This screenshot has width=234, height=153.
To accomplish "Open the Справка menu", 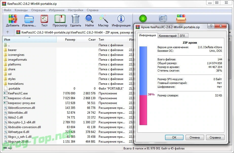I will click(92, 10).
